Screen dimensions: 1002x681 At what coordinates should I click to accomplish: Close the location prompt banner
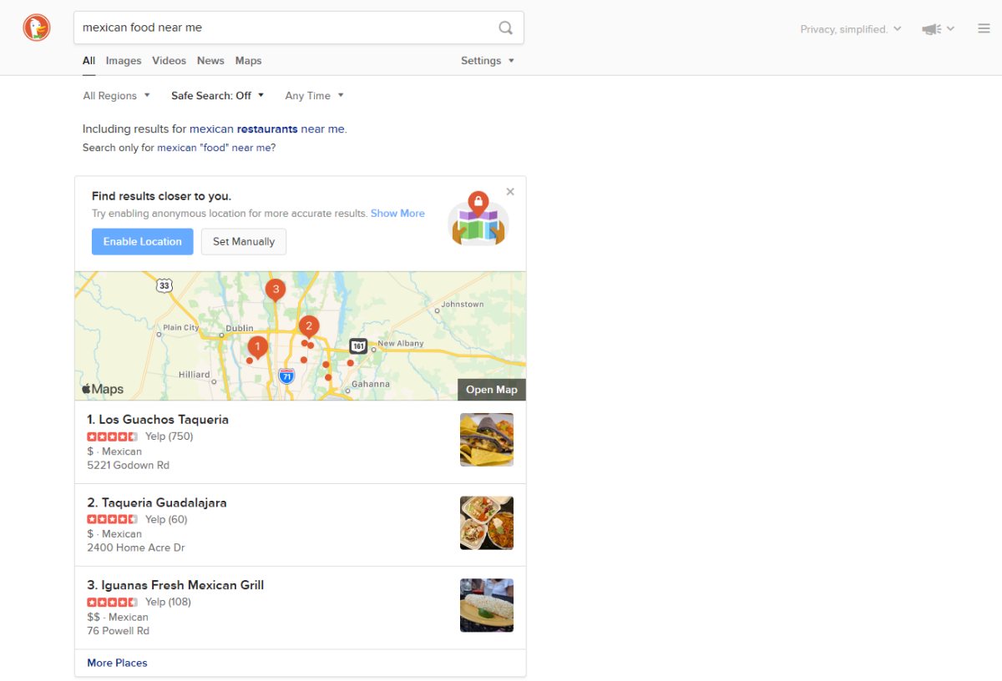click(510, 192)
